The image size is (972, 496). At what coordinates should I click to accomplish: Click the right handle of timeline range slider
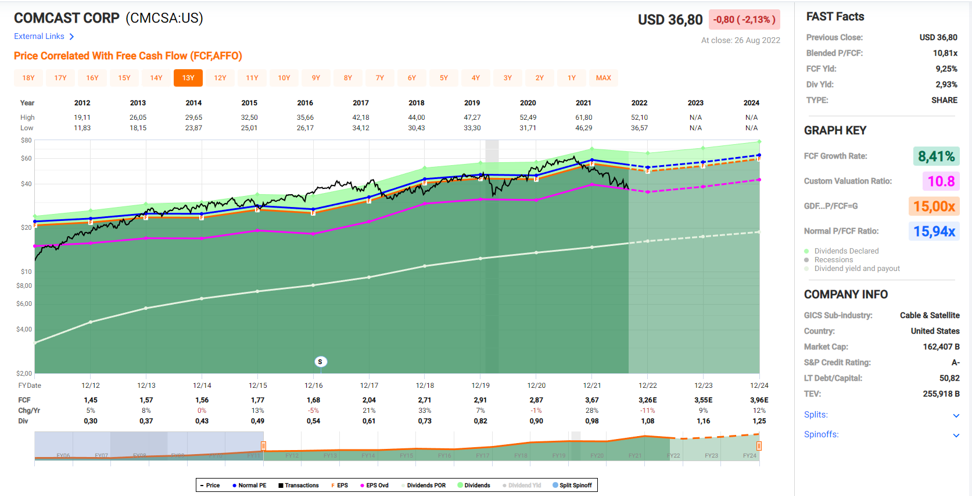[759, 446]
